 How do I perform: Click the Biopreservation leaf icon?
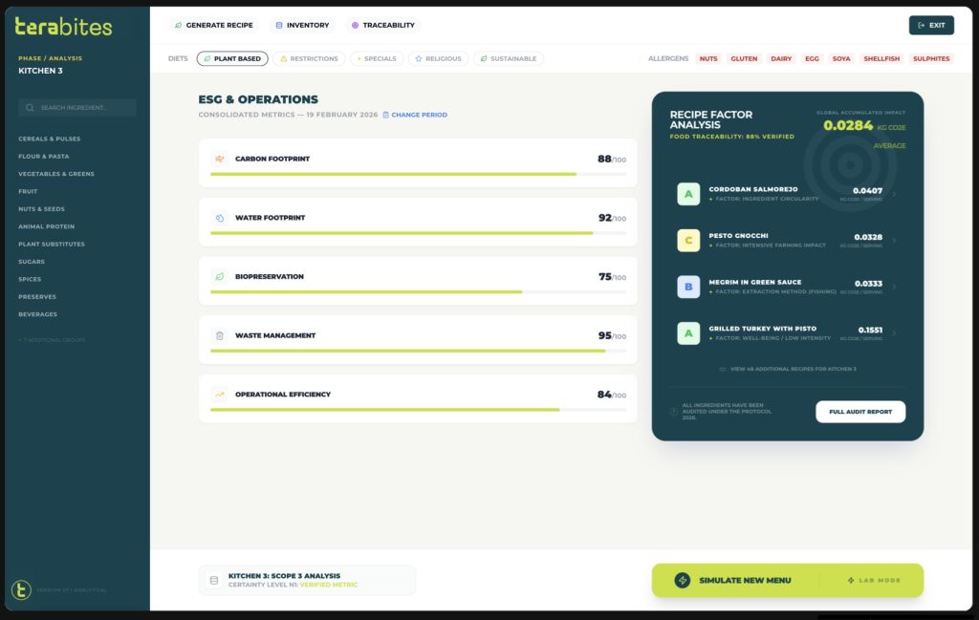pyautogui.click(x=220, y=277)
